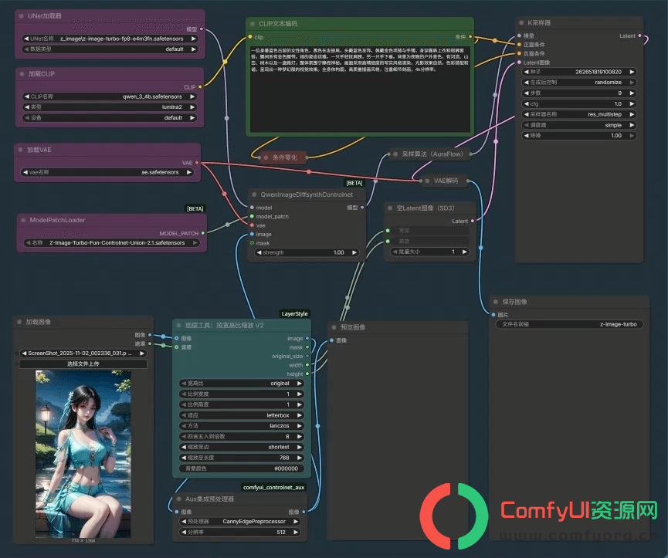Collapse the 图层工具 按宽高比缩放 V2 node dot
Viewport: 668px width, 558px height.
point(179,326)
